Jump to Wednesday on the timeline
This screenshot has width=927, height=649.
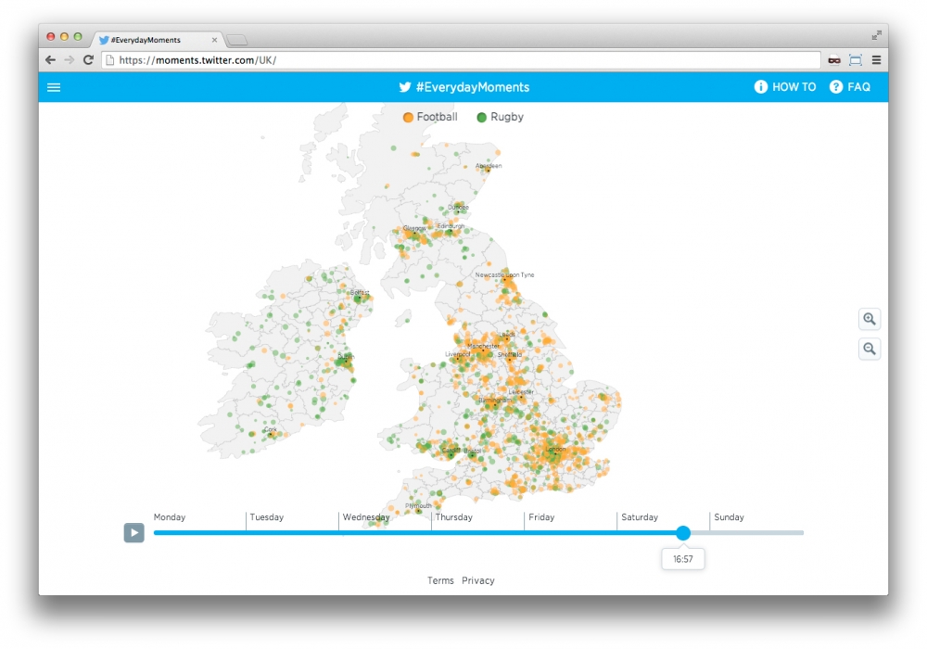tap(366, 517)
